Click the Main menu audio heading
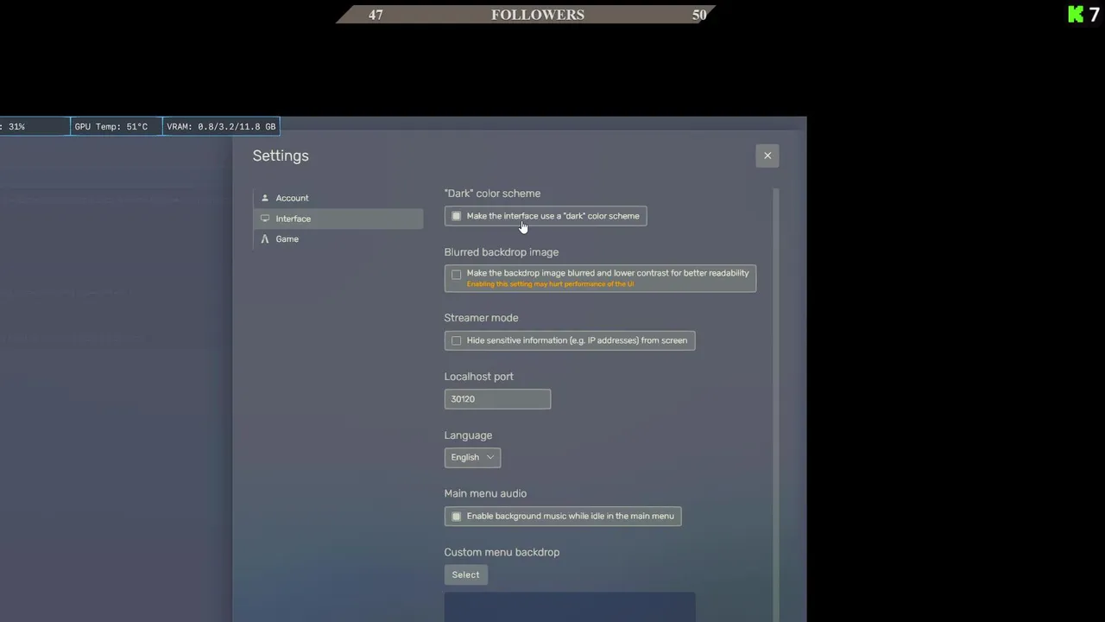This screenshot has height=622, width=1105. 485,493
